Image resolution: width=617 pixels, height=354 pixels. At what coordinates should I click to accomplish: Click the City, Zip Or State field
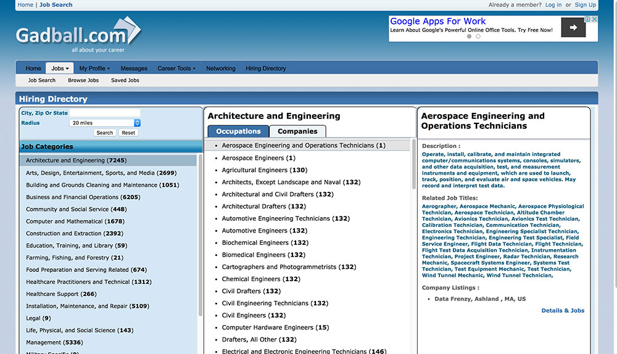pyautogui.click(x=105, y=113)
